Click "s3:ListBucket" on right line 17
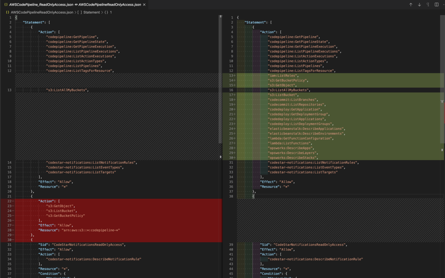This screenshot has height=278, width=445. 283,95
